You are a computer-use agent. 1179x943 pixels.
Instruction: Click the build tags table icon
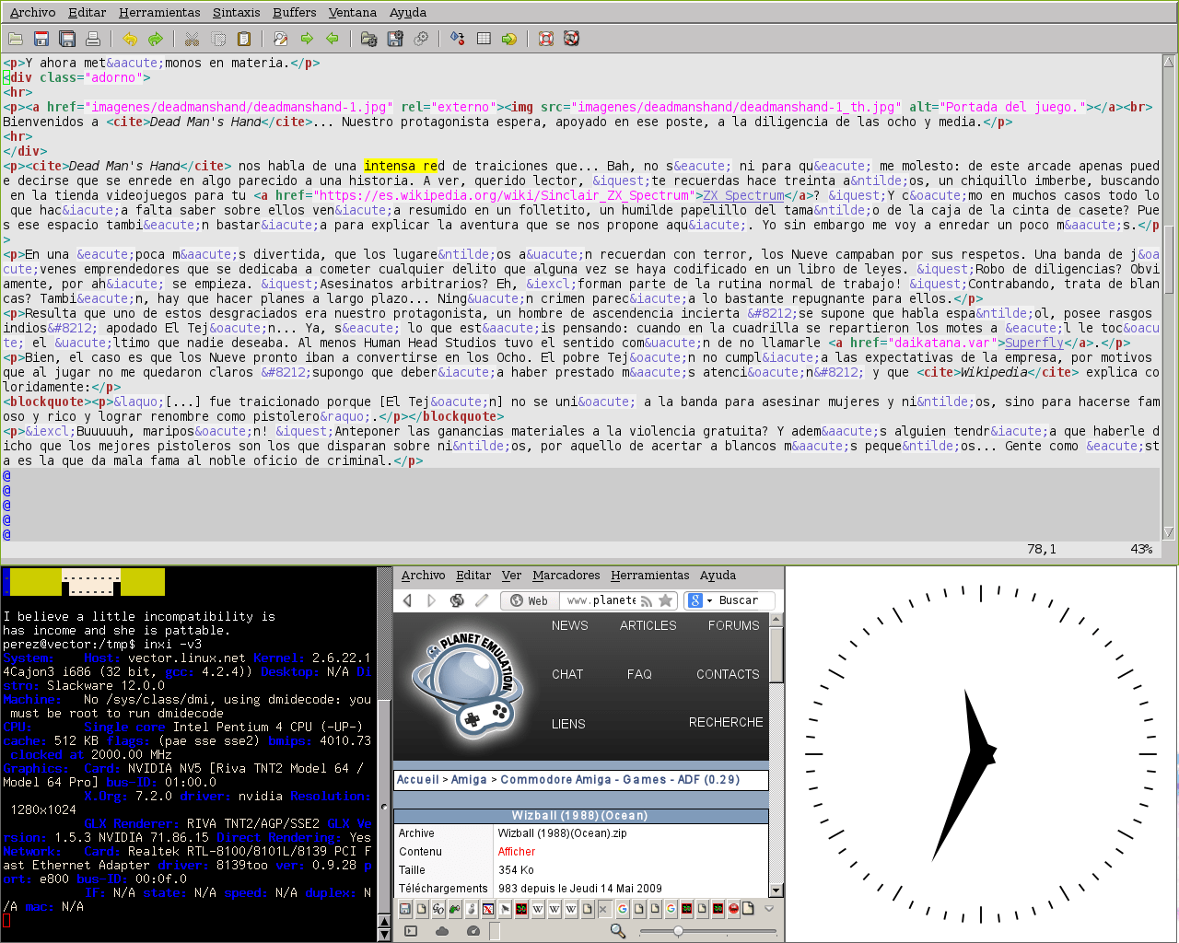click(x=484, y=39)
